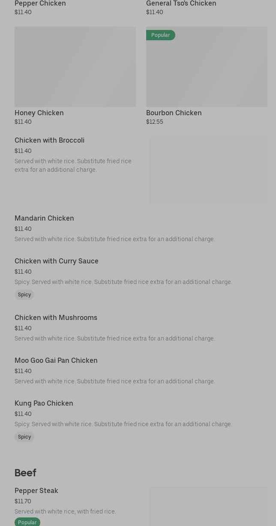
Task: Select Moo Goo Gai Pan Chicken
Action: tap(56, 361)
